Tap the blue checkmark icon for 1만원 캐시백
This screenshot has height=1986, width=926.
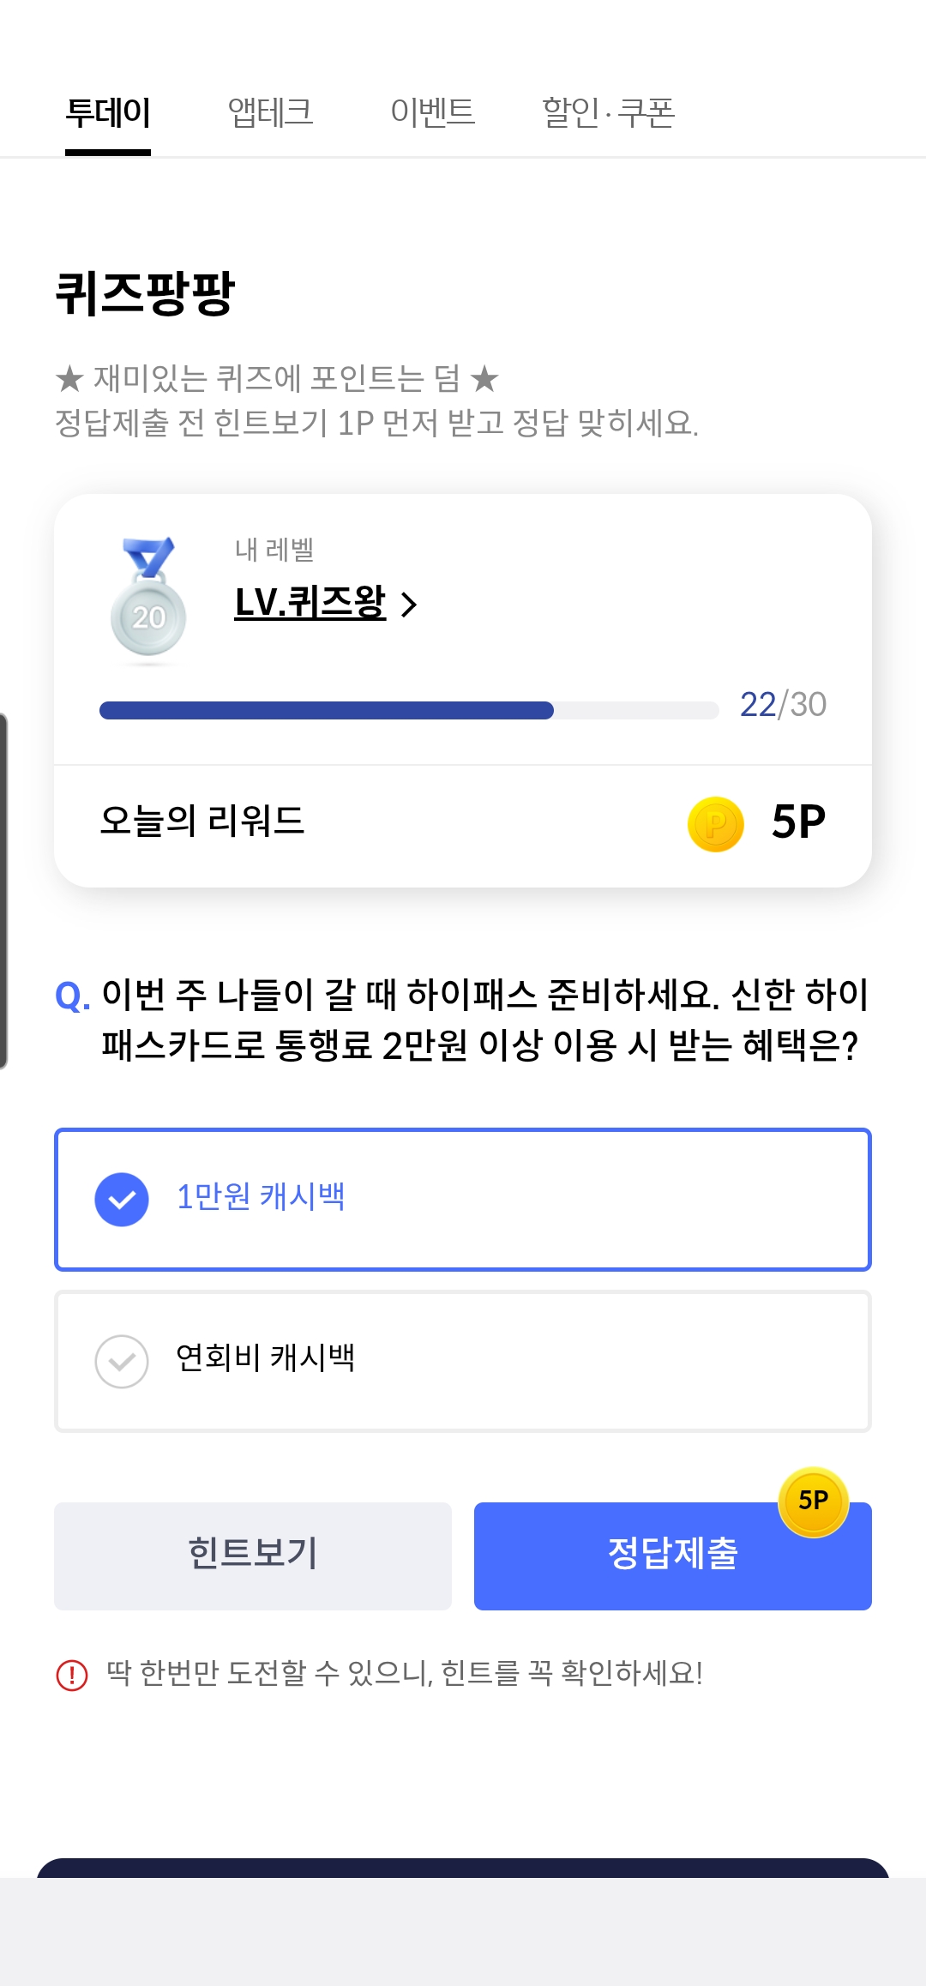(x=122, y=1199)
